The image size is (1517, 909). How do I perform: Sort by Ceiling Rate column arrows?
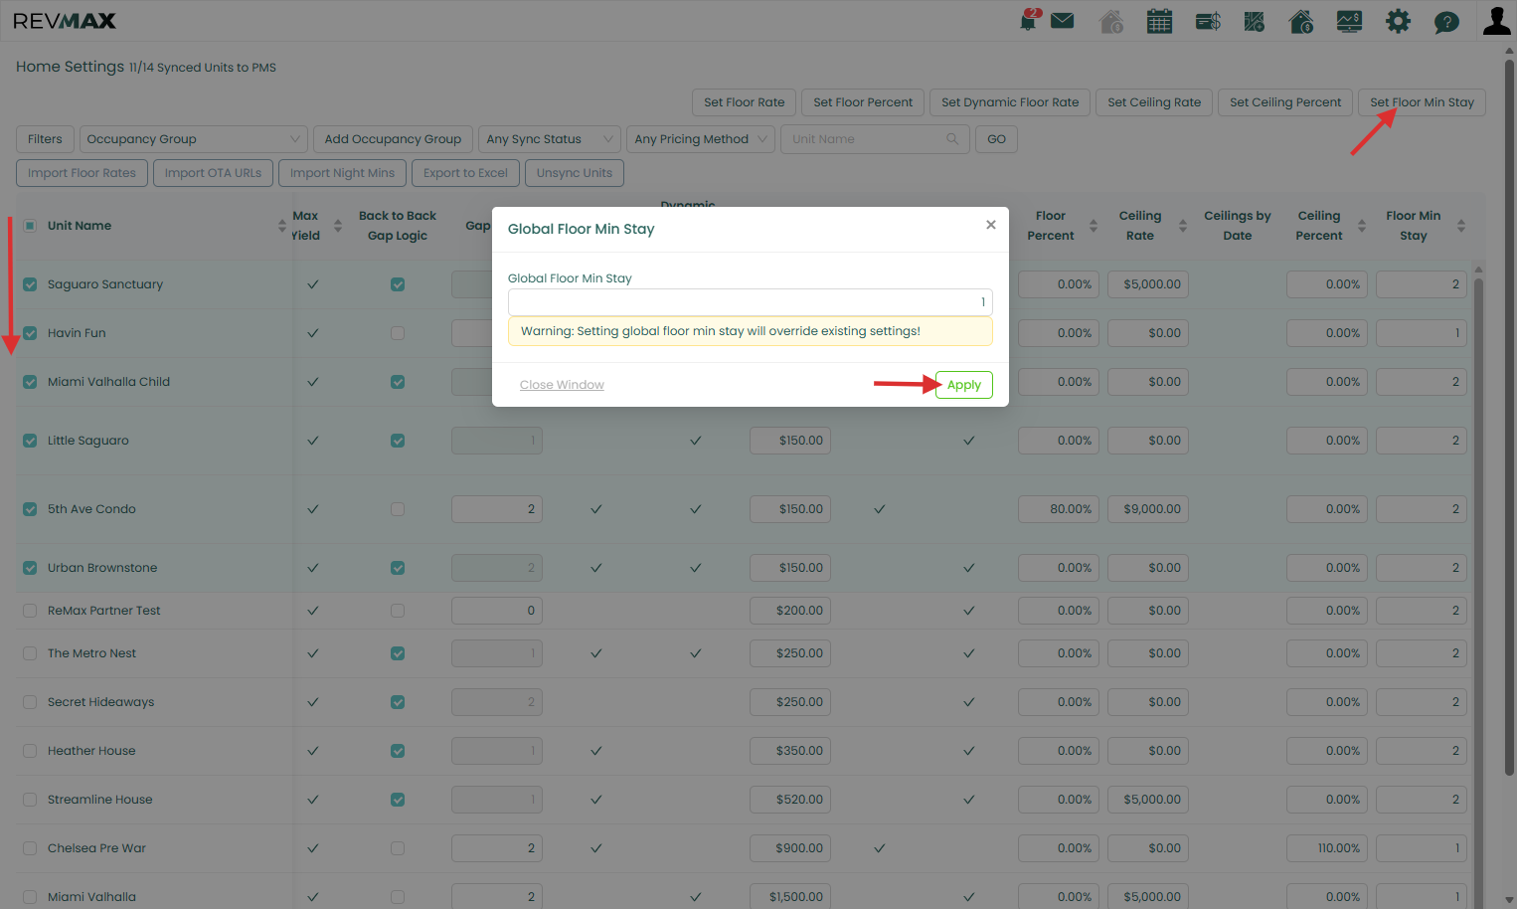[x=1182, y=226]
